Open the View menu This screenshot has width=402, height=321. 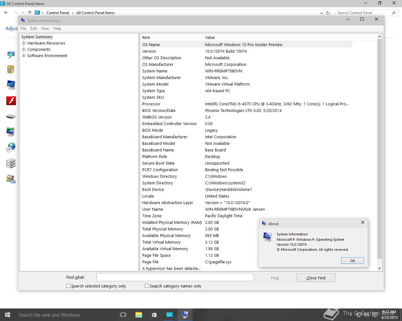pyautogui.click(x=45, y=29)
